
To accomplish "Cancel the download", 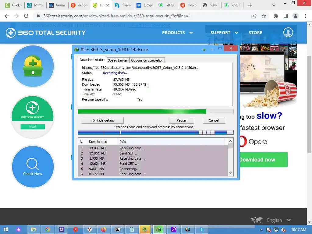I will click(214, 120).
